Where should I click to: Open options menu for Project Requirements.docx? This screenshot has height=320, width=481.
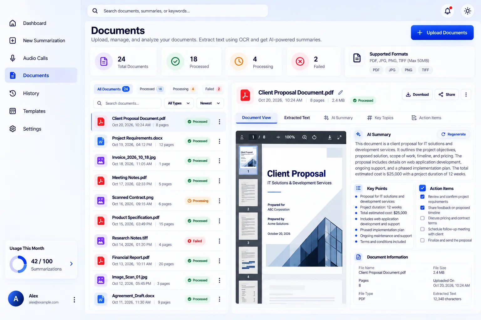(x=220, y=141)
